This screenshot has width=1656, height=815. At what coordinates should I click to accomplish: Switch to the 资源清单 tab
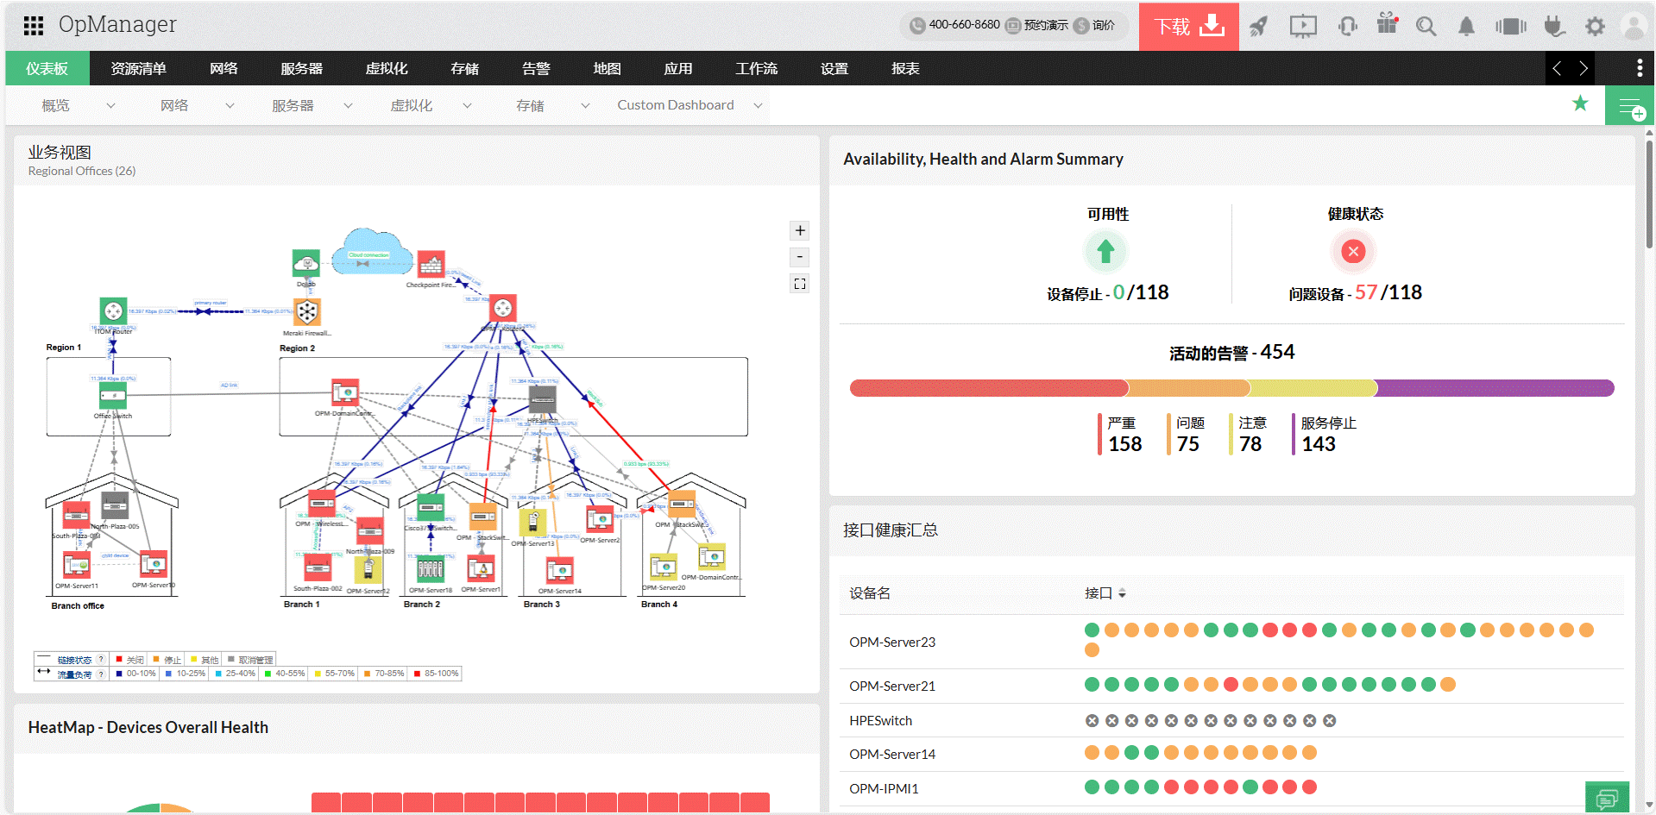pyautogui.click(x=138, y=68)
